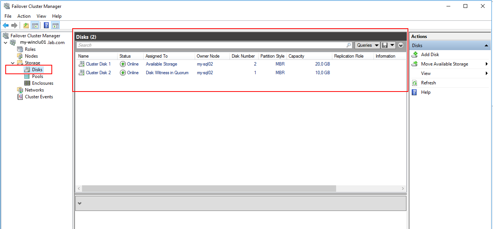
Task: Open the Queries dropdown
Action: point(368,45)
